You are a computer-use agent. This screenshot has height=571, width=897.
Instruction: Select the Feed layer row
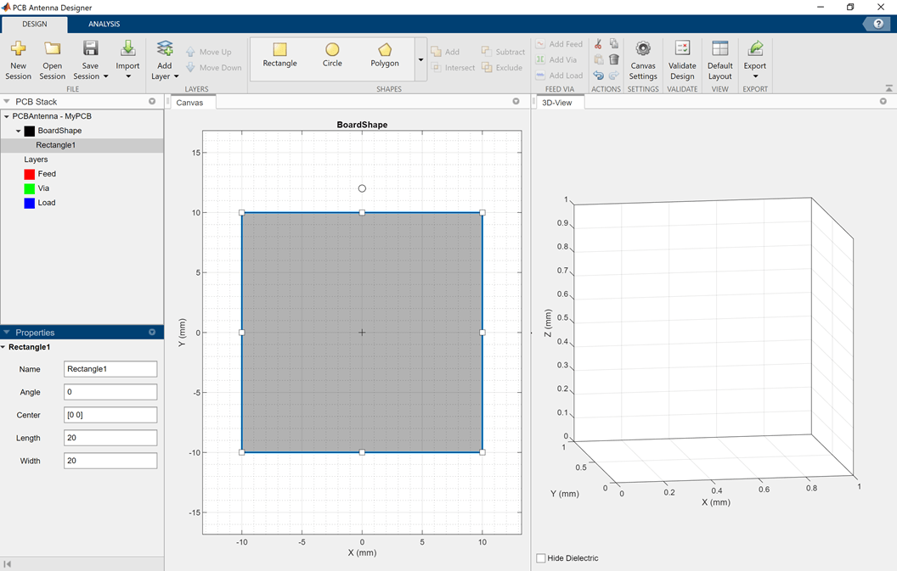pyautogui.click(x=82, y=174)
